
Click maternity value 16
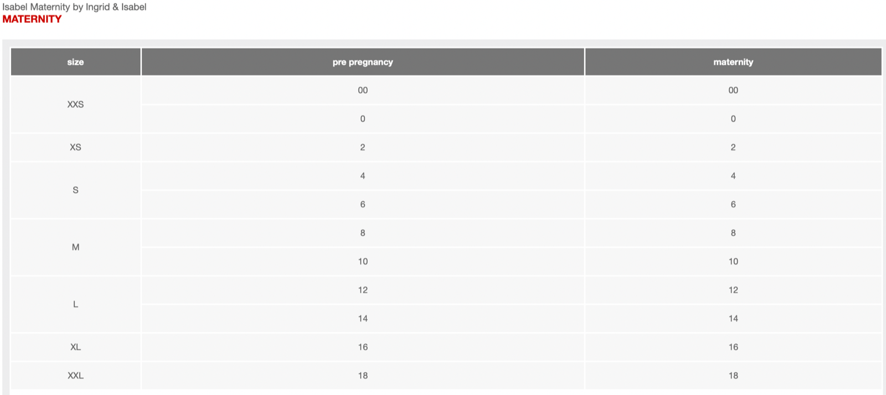(733, 347)
